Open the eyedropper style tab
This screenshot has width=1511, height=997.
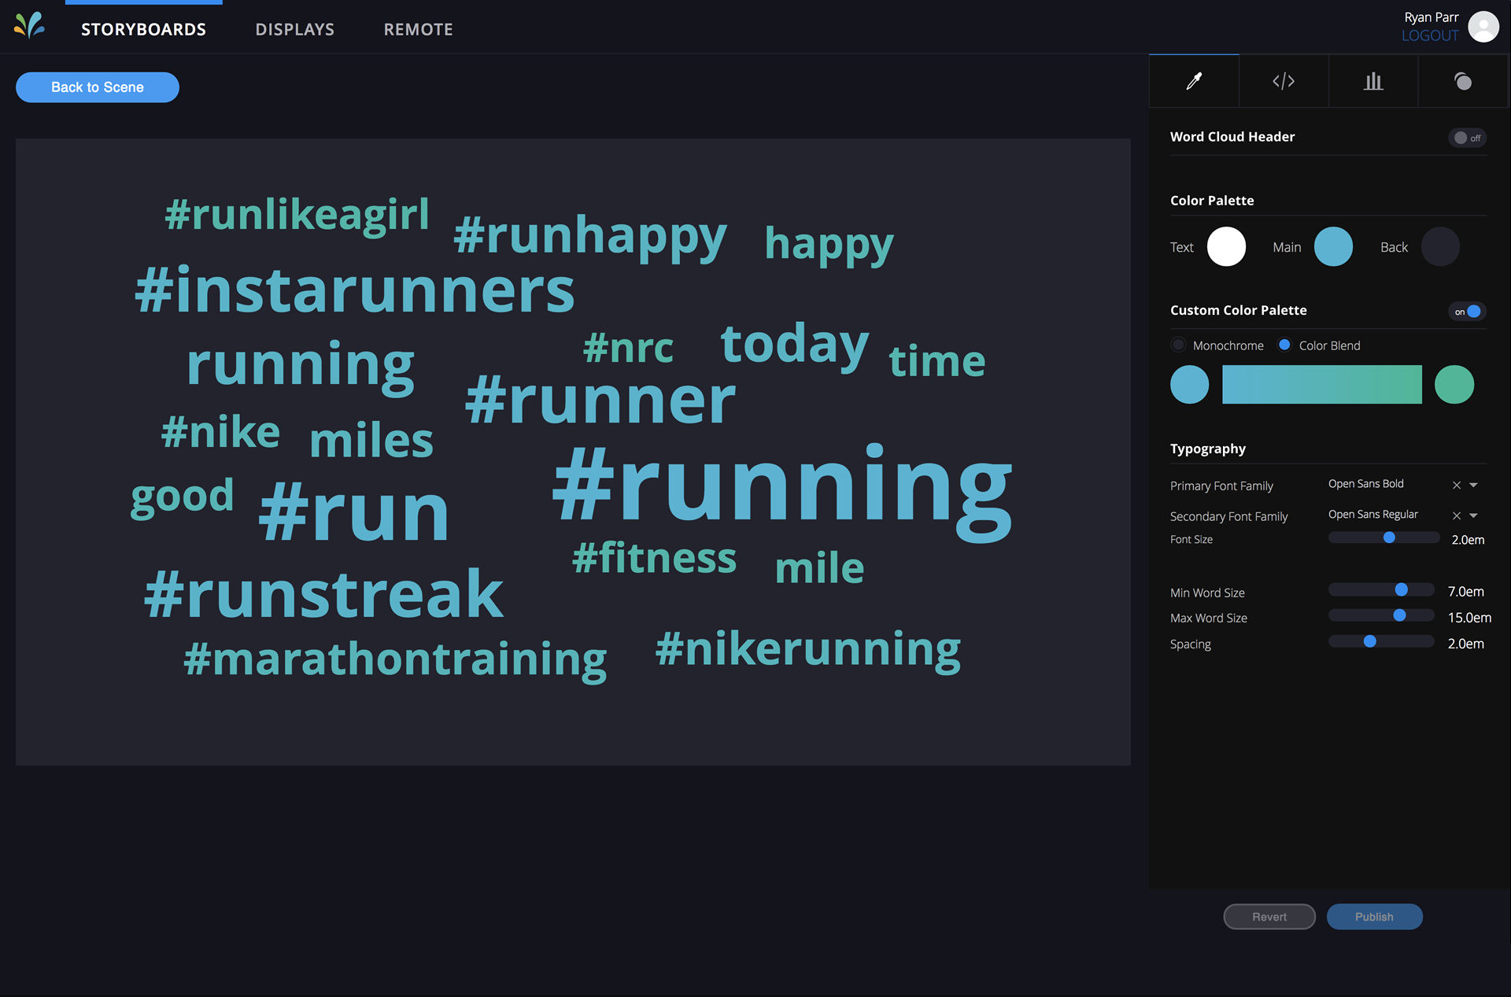point(1194,81)
